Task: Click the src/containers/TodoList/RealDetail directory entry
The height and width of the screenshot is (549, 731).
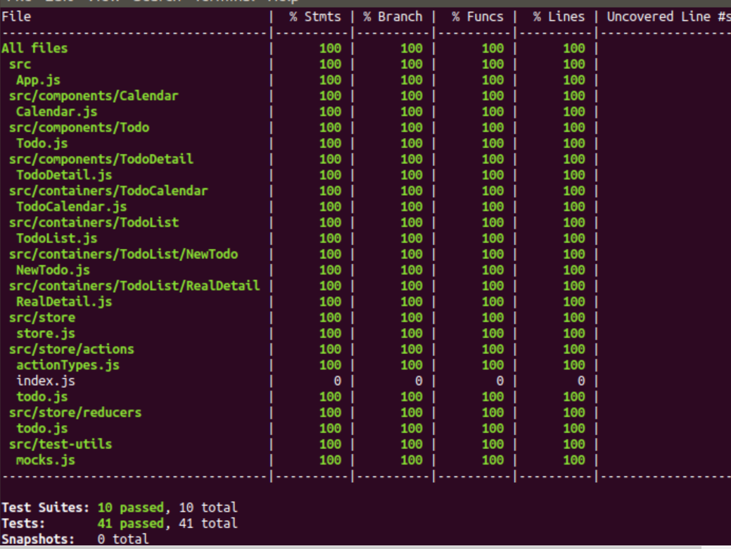Action: click(134, 286)
